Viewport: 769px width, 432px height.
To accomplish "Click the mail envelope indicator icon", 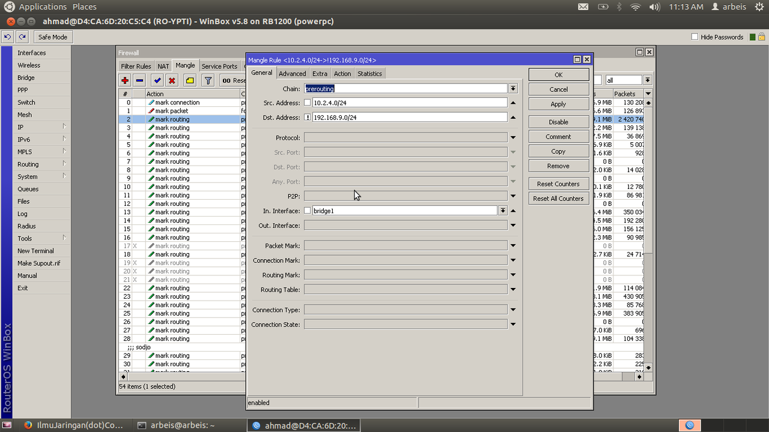I will point(583,7).
